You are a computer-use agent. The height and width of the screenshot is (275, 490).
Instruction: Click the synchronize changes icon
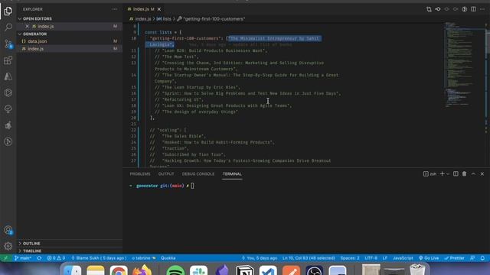[x=39, y=258]
